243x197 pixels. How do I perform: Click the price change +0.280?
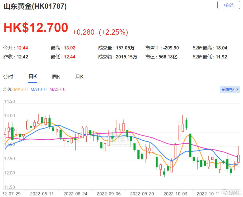[83, 32]
